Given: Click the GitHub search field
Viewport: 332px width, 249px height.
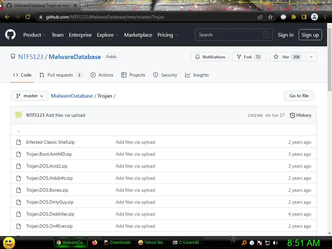Looking at the screenshot, I should click(233, 35).
